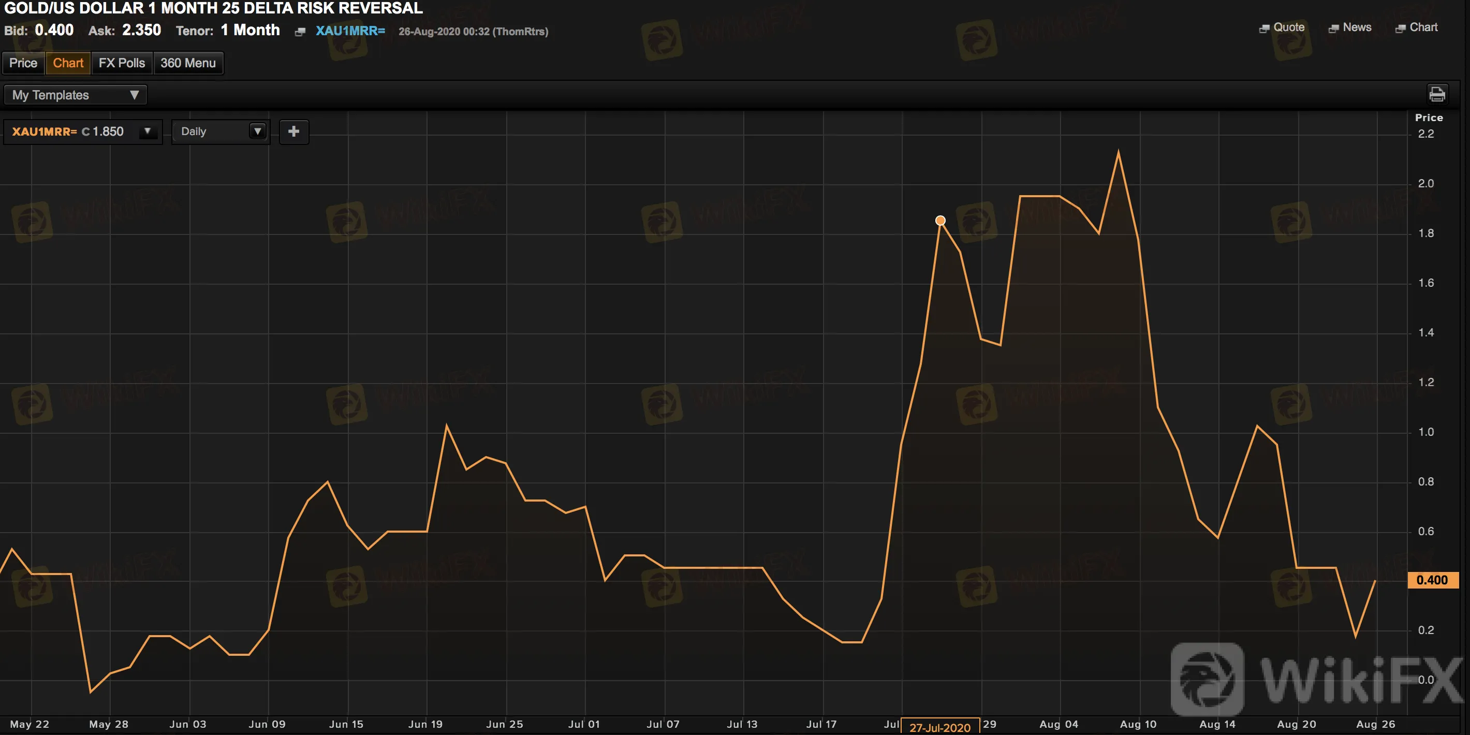Viewport: 1470px width, 735px height.
Task: Click the print icon
Action: (x=1436, y=94)
